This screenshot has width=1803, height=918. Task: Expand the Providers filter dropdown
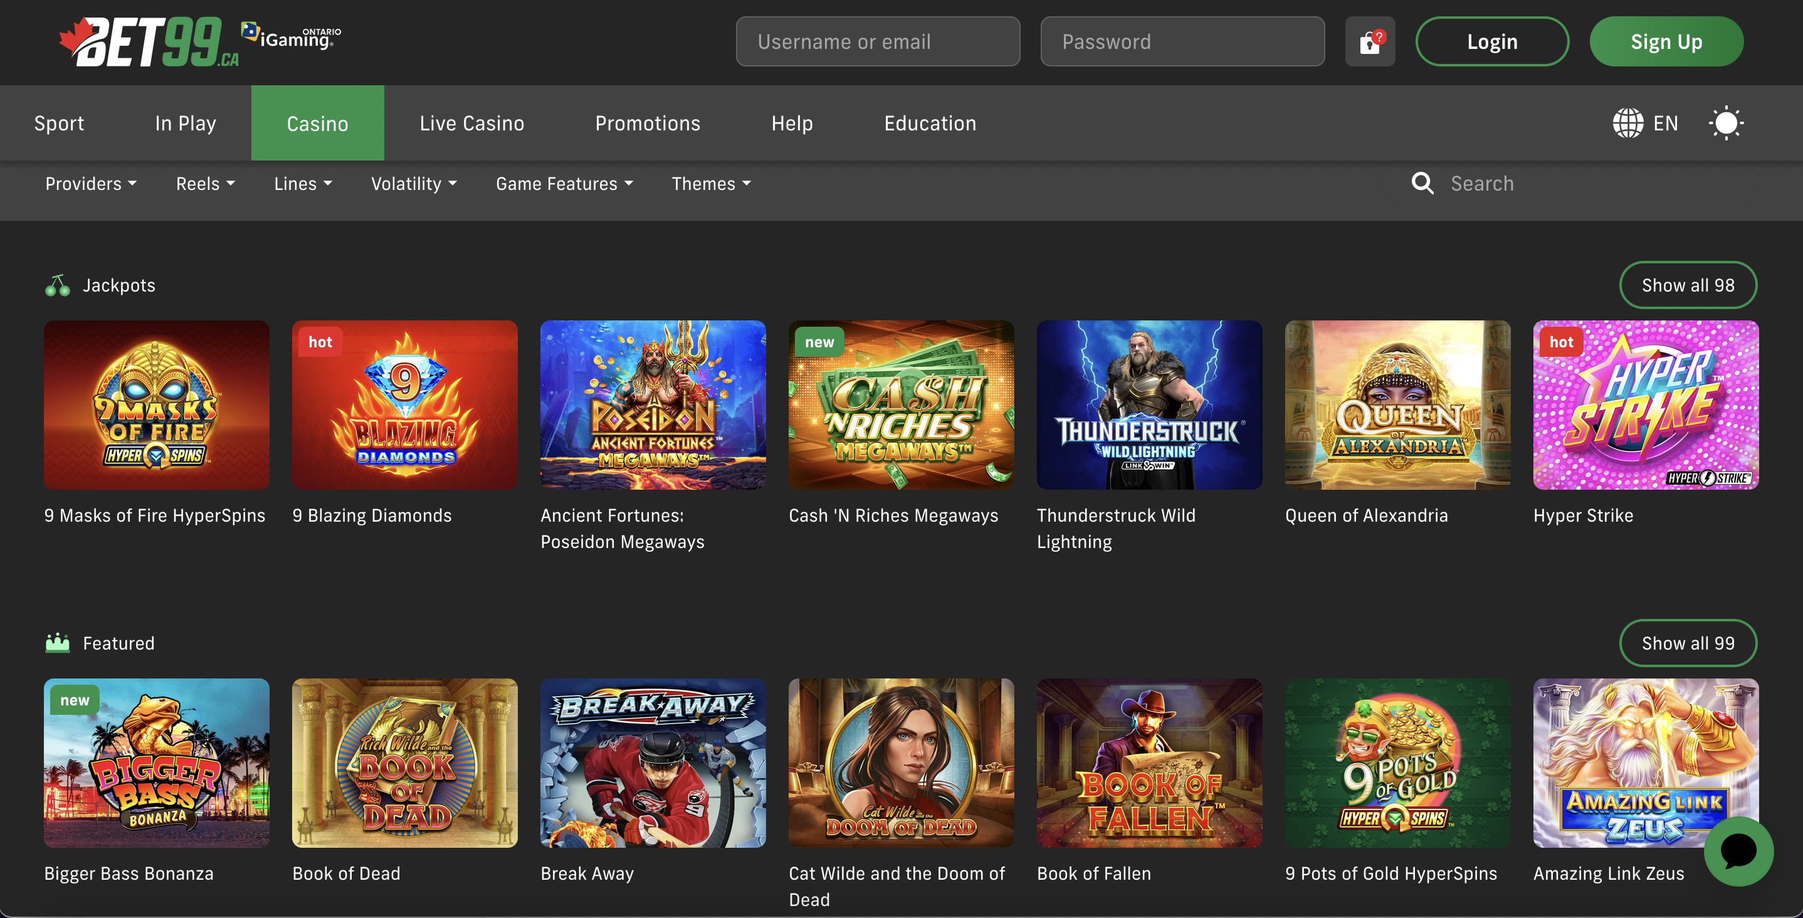pos(91,184)
